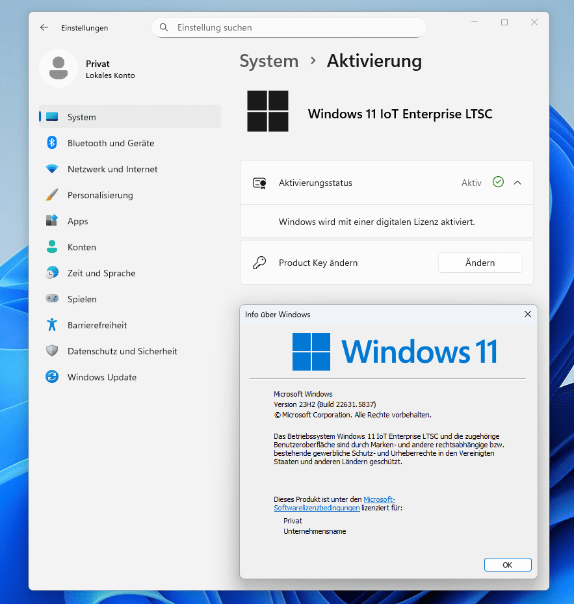This screenshot has width=574, height=604.
Task: Click the System monitor icon in sidebar
Action: [x=52, y=117]
